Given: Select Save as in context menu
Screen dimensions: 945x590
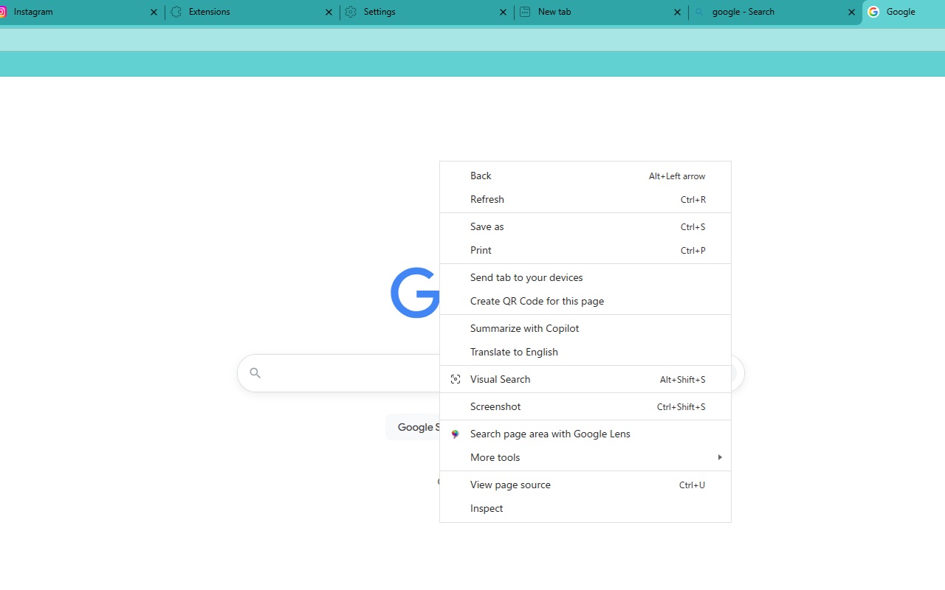Looking at the screenshot, I should click(585, 226).
